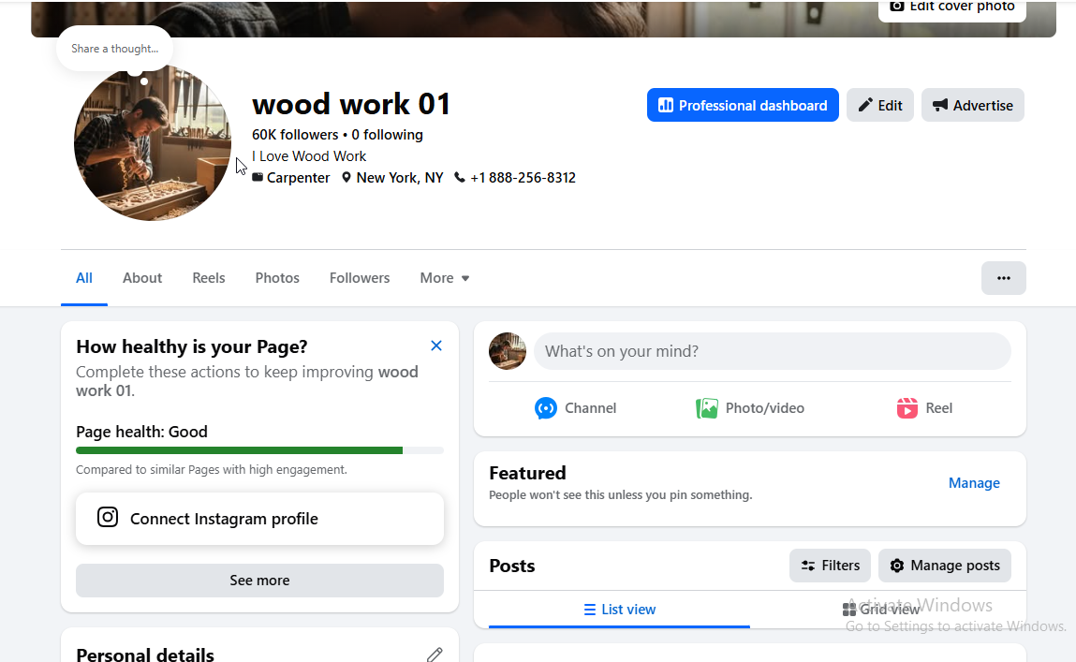Click the See more button
Image resolution: width=1076 pixels, height=662 pixels.
[x=259, y=581]
